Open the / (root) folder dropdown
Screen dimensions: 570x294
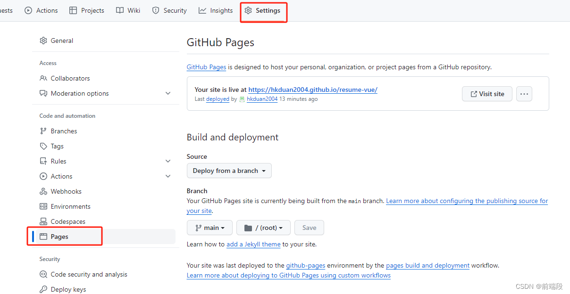(263, 228)
